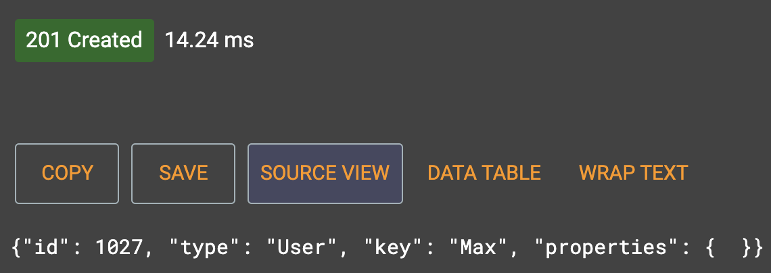Click the COPY button
Image resolution: width=771 pixels, height=273 pixels.
pyautogui.click(x=67, y=173)
